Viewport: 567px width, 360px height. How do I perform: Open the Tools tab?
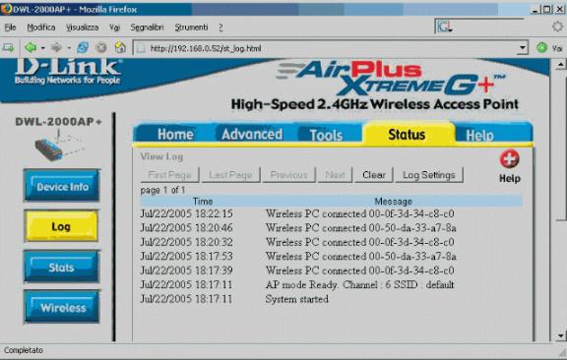(326, 135)
